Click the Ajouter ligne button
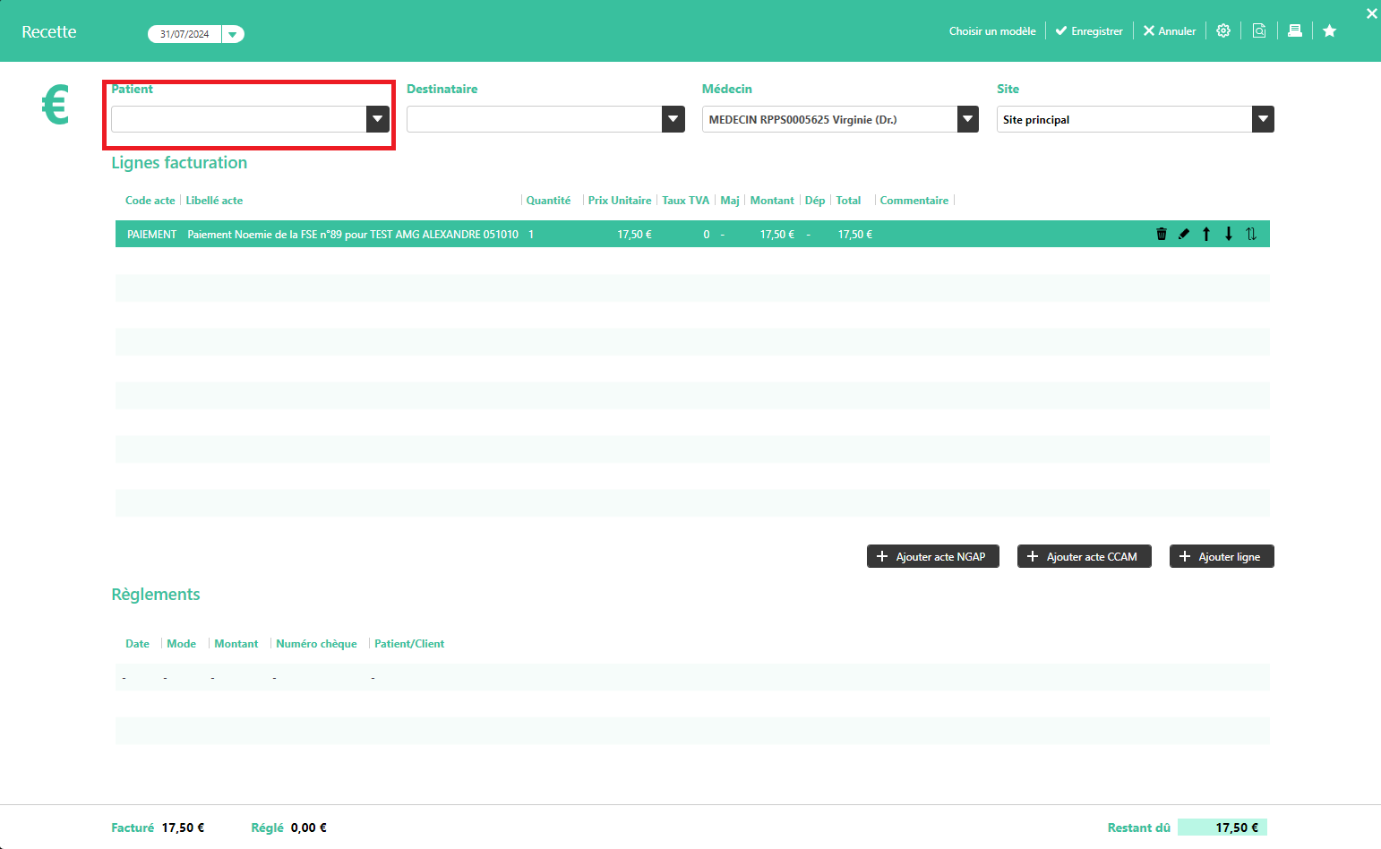The image size is (1381, 849). [1222, 556]
